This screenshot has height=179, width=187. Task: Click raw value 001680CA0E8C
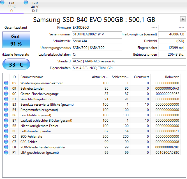(x=167, y=153)
